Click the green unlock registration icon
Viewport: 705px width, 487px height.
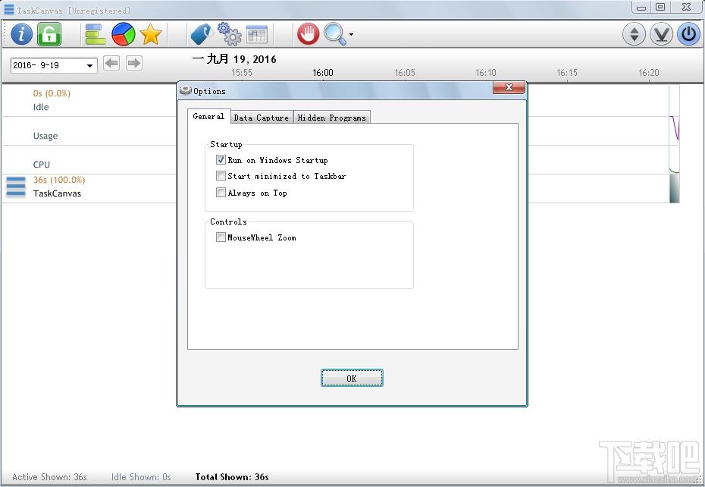(x=49, y=34)
